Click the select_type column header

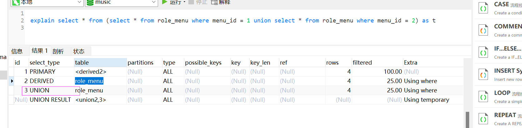pos(45,63)
